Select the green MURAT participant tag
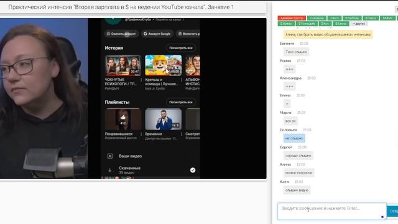Image resolution: width=398 pixels, height=224 pixels. coord(388,18)
